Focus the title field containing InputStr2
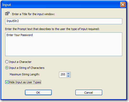Viewport: 129px width, 102px height. click(64, 21)
